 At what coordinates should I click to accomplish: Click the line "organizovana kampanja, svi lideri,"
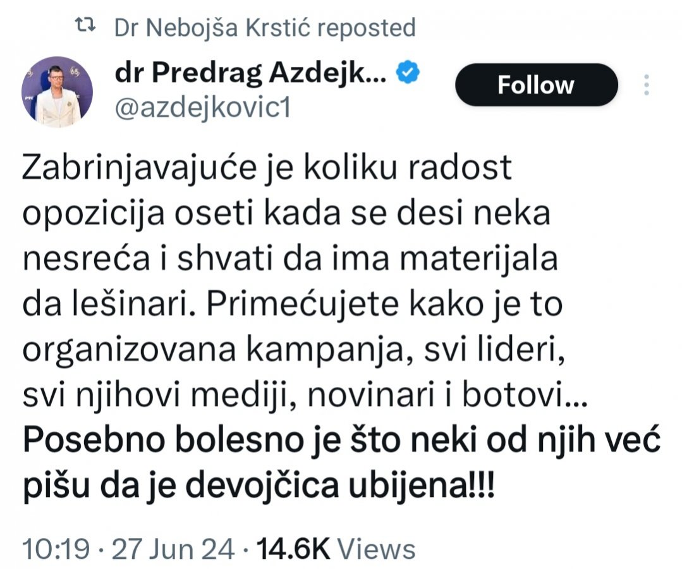pyautogui.click(x=293, y=350)
